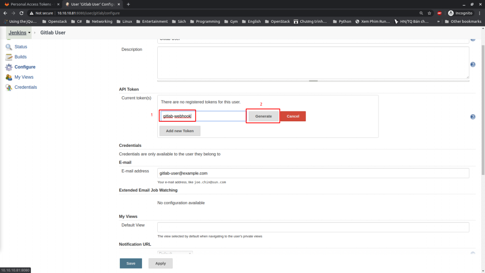485x273 pixels.
Task: Save the user configuration
Action: 131,264
